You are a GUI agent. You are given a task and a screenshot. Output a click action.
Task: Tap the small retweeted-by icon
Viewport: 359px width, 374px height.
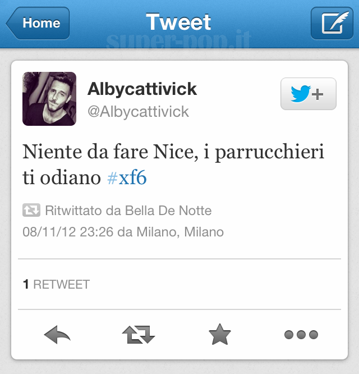[31, 210]
